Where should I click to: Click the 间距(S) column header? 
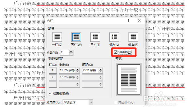88,65
